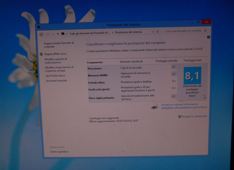Click the Processore partial score 8,1
This screenshot has width=234, height=170.
point(174,67)
